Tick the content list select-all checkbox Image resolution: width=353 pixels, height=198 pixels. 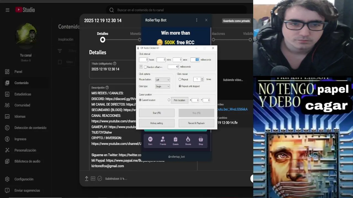coord(60,62)
